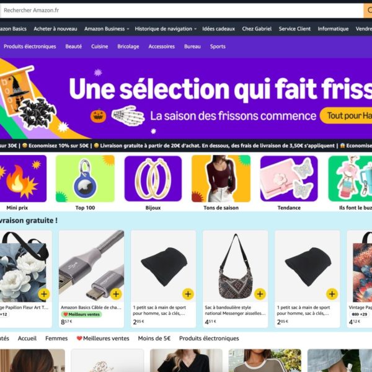The image size is (372, 372).
Task: Add Amazon Basics cable with plus button
Action: [116, 294]
